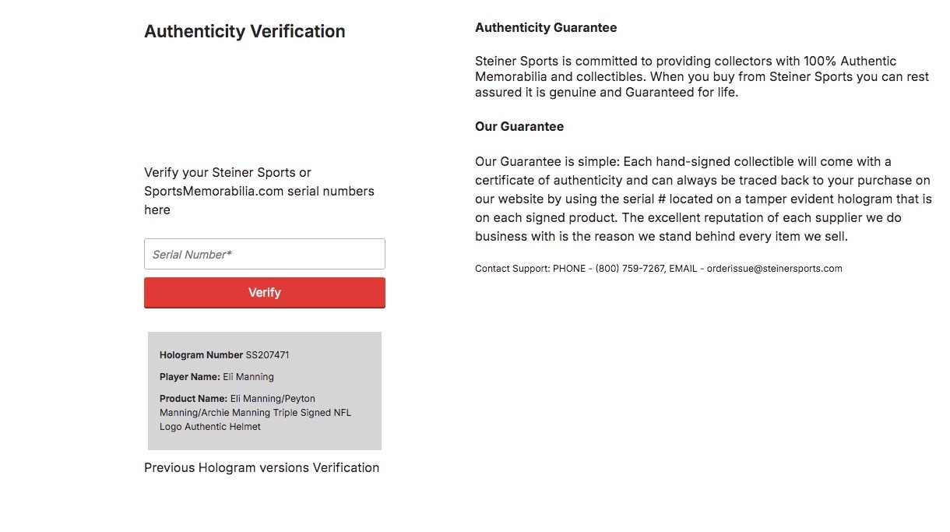The image size is (950, 532).
Task: Click the support phone number (800) 759-7267
Action: [x=630, y=269]
